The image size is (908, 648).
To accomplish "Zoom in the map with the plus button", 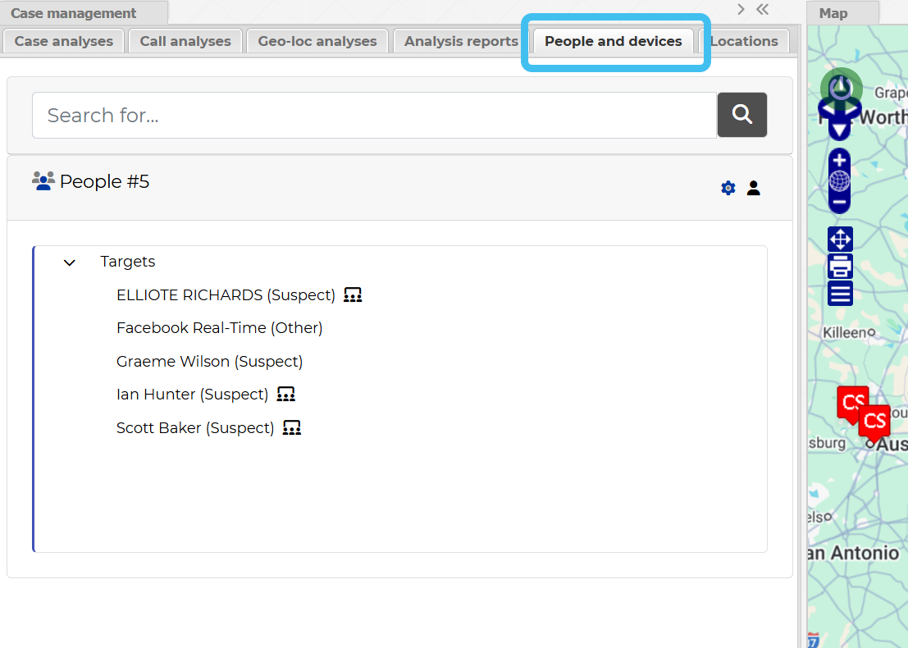I will click(839, 161).
